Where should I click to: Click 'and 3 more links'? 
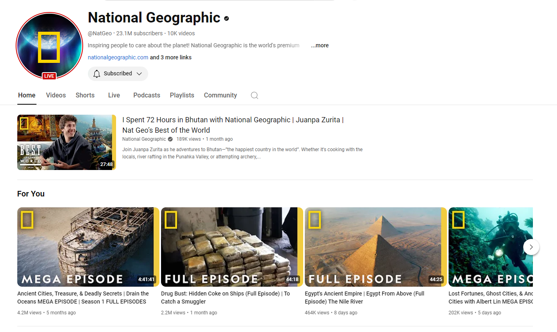[x=171, y=57]
